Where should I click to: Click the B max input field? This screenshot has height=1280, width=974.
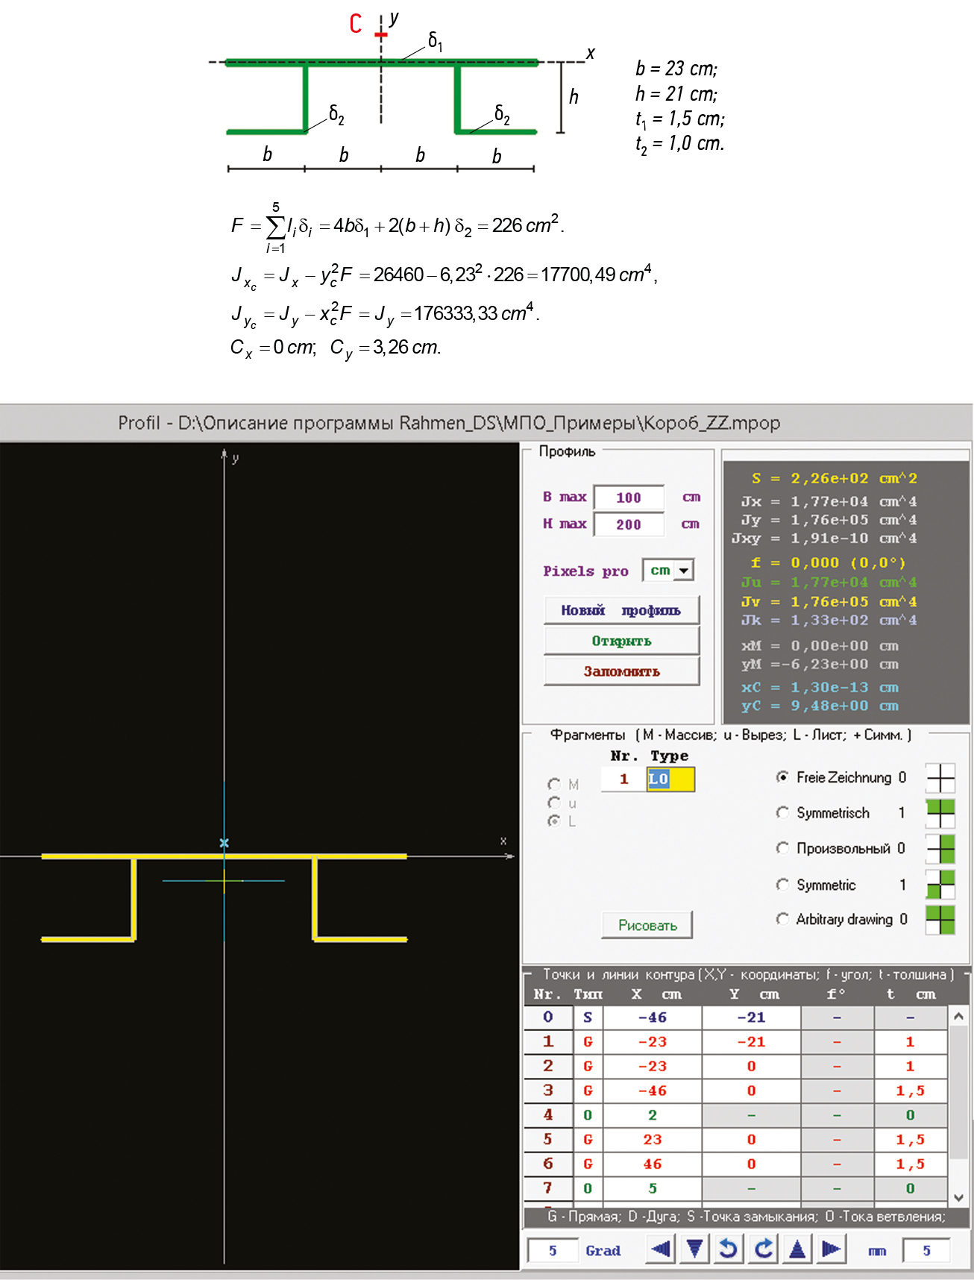point(629,498)
